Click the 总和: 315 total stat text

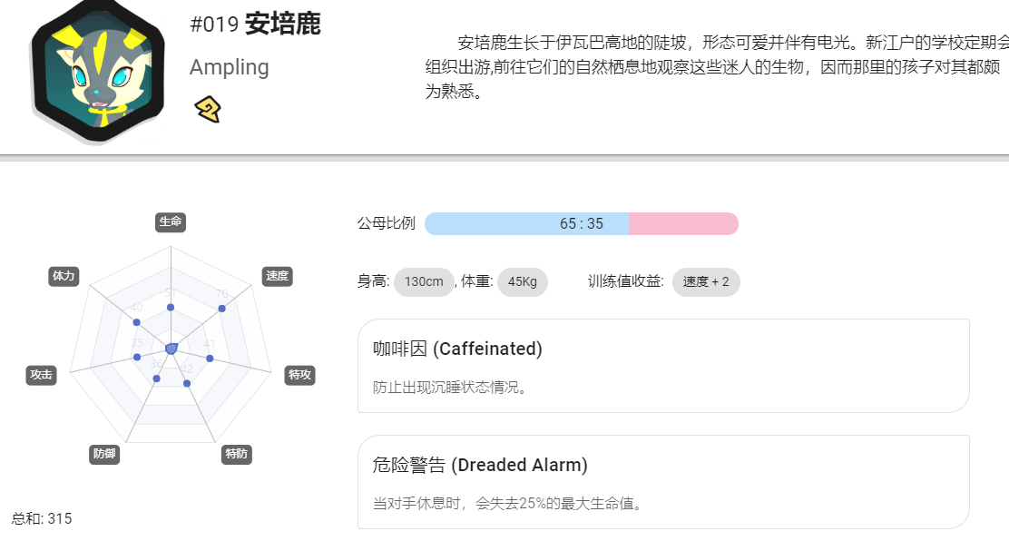pyautogui.click(x=42, y=518)
